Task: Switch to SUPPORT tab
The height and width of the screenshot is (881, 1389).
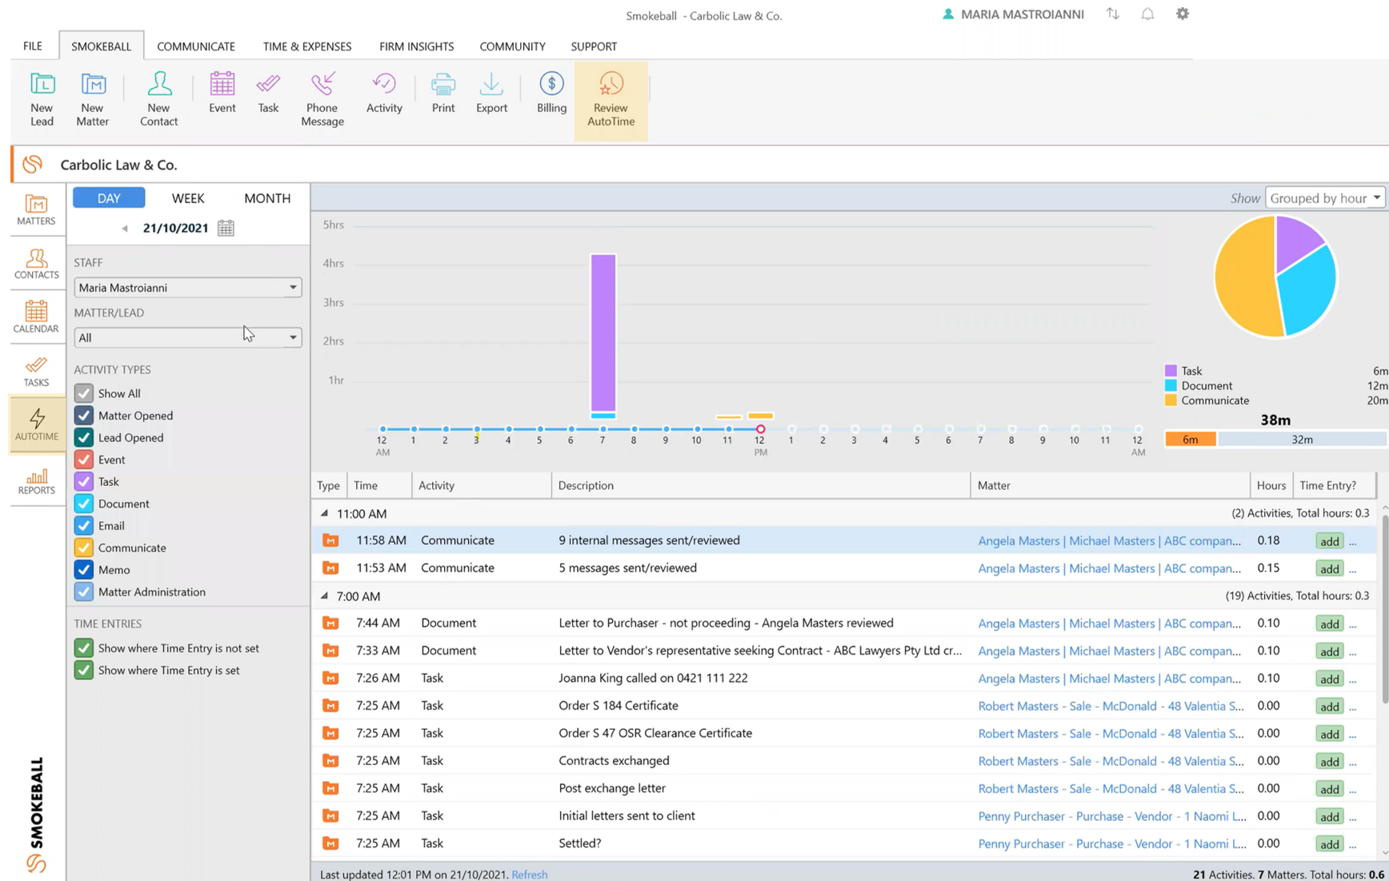Action: 594,46
